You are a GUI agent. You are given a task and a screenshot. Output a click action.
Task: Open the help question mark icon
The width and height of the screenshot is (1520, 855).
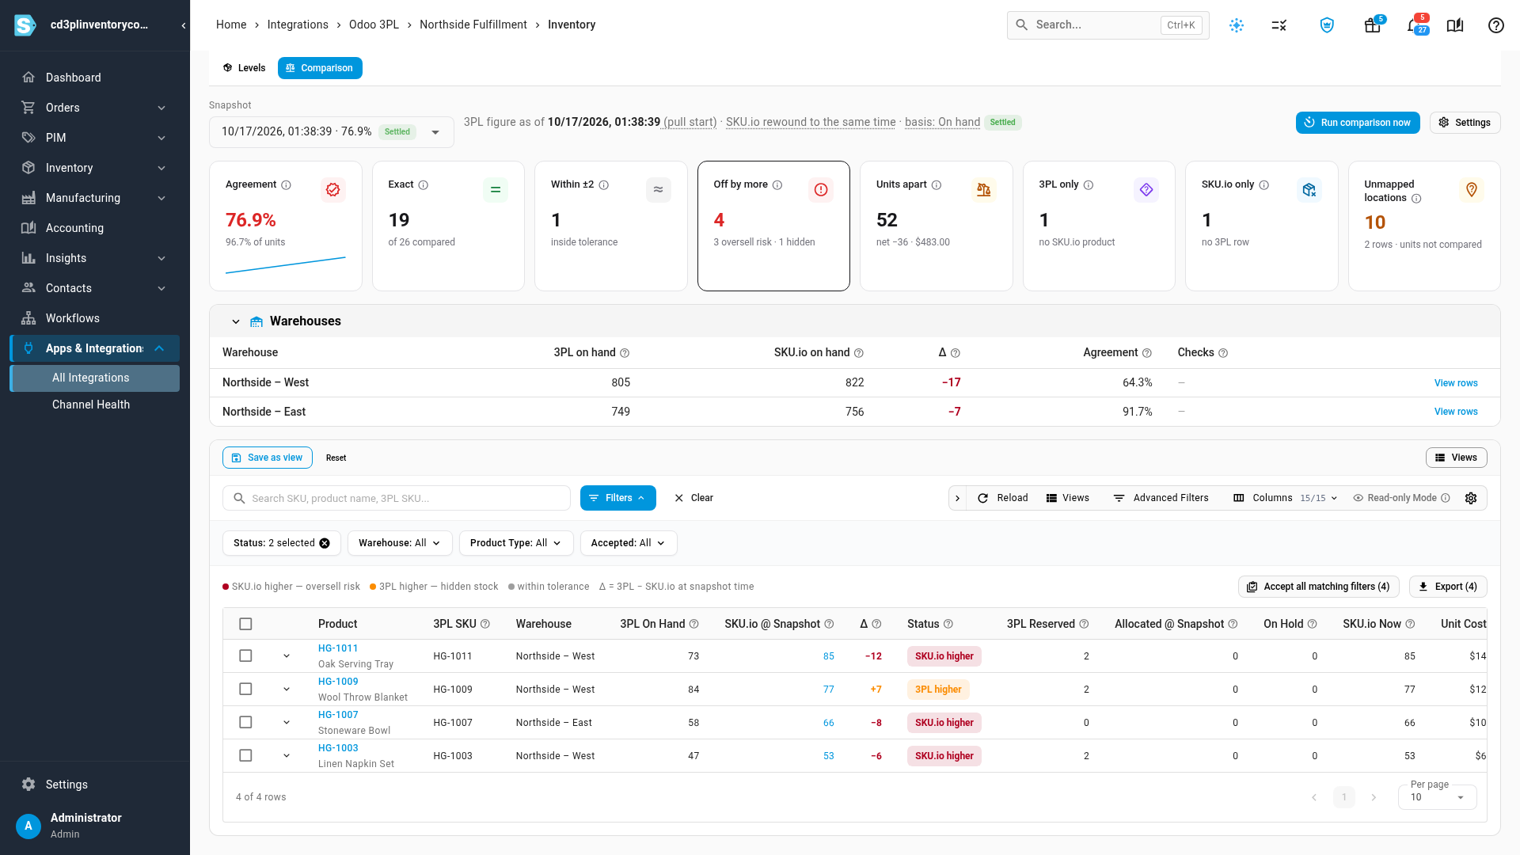point(1495,25)
